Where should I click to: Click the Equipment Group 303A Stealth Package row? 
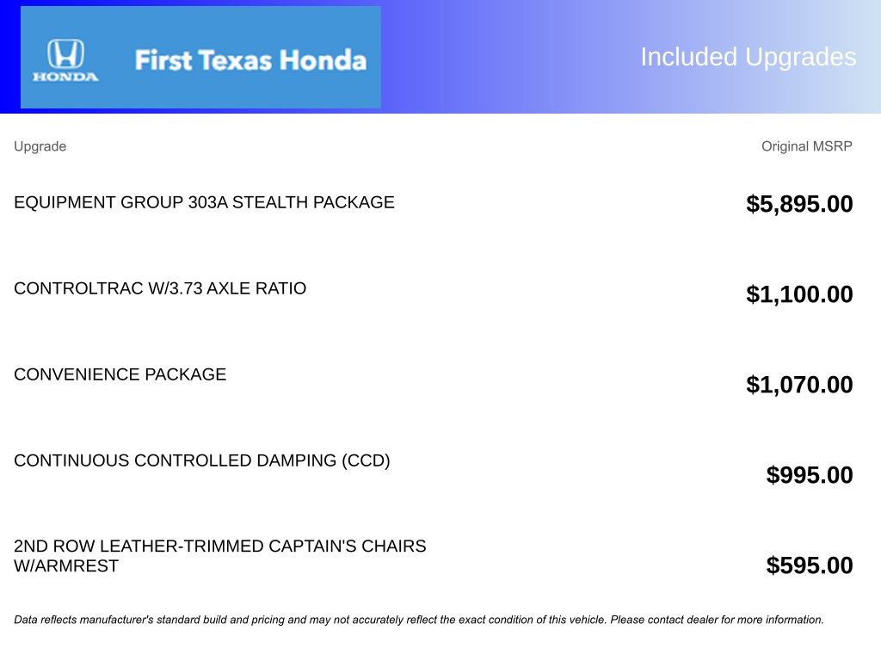(204, 202)
